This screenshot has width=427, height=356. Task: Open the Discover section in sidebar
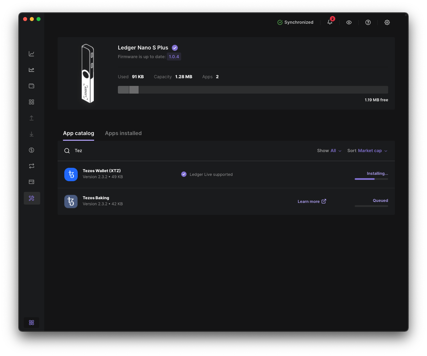(x=31, y=102)
